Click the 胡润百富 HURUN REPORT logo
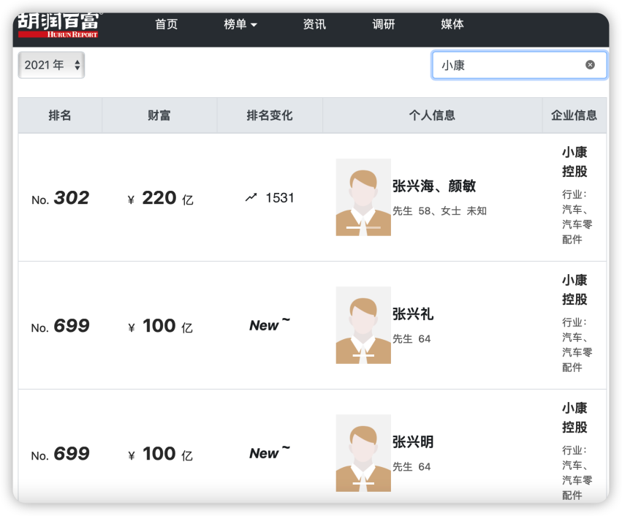This screenshot has height=516, width=622. (x=57, y=24)
